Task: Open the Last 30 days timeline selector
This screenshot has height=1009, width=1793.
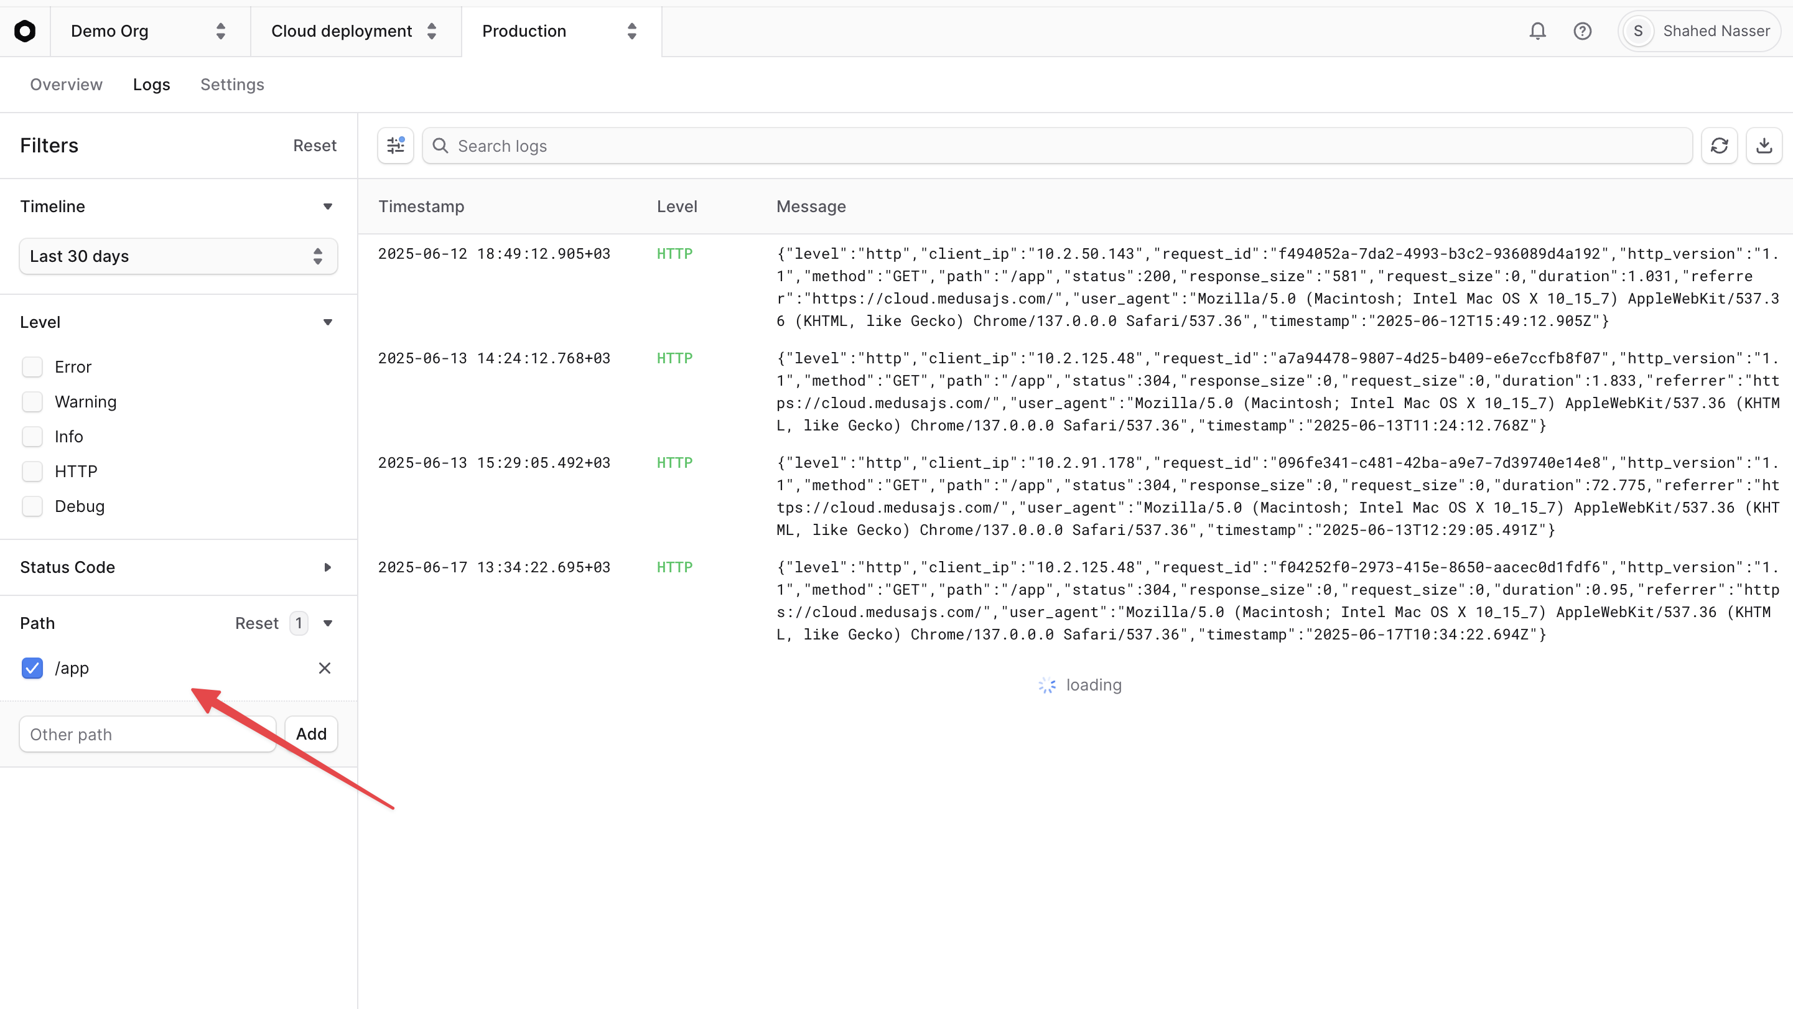Action: [x=177, y=256]
